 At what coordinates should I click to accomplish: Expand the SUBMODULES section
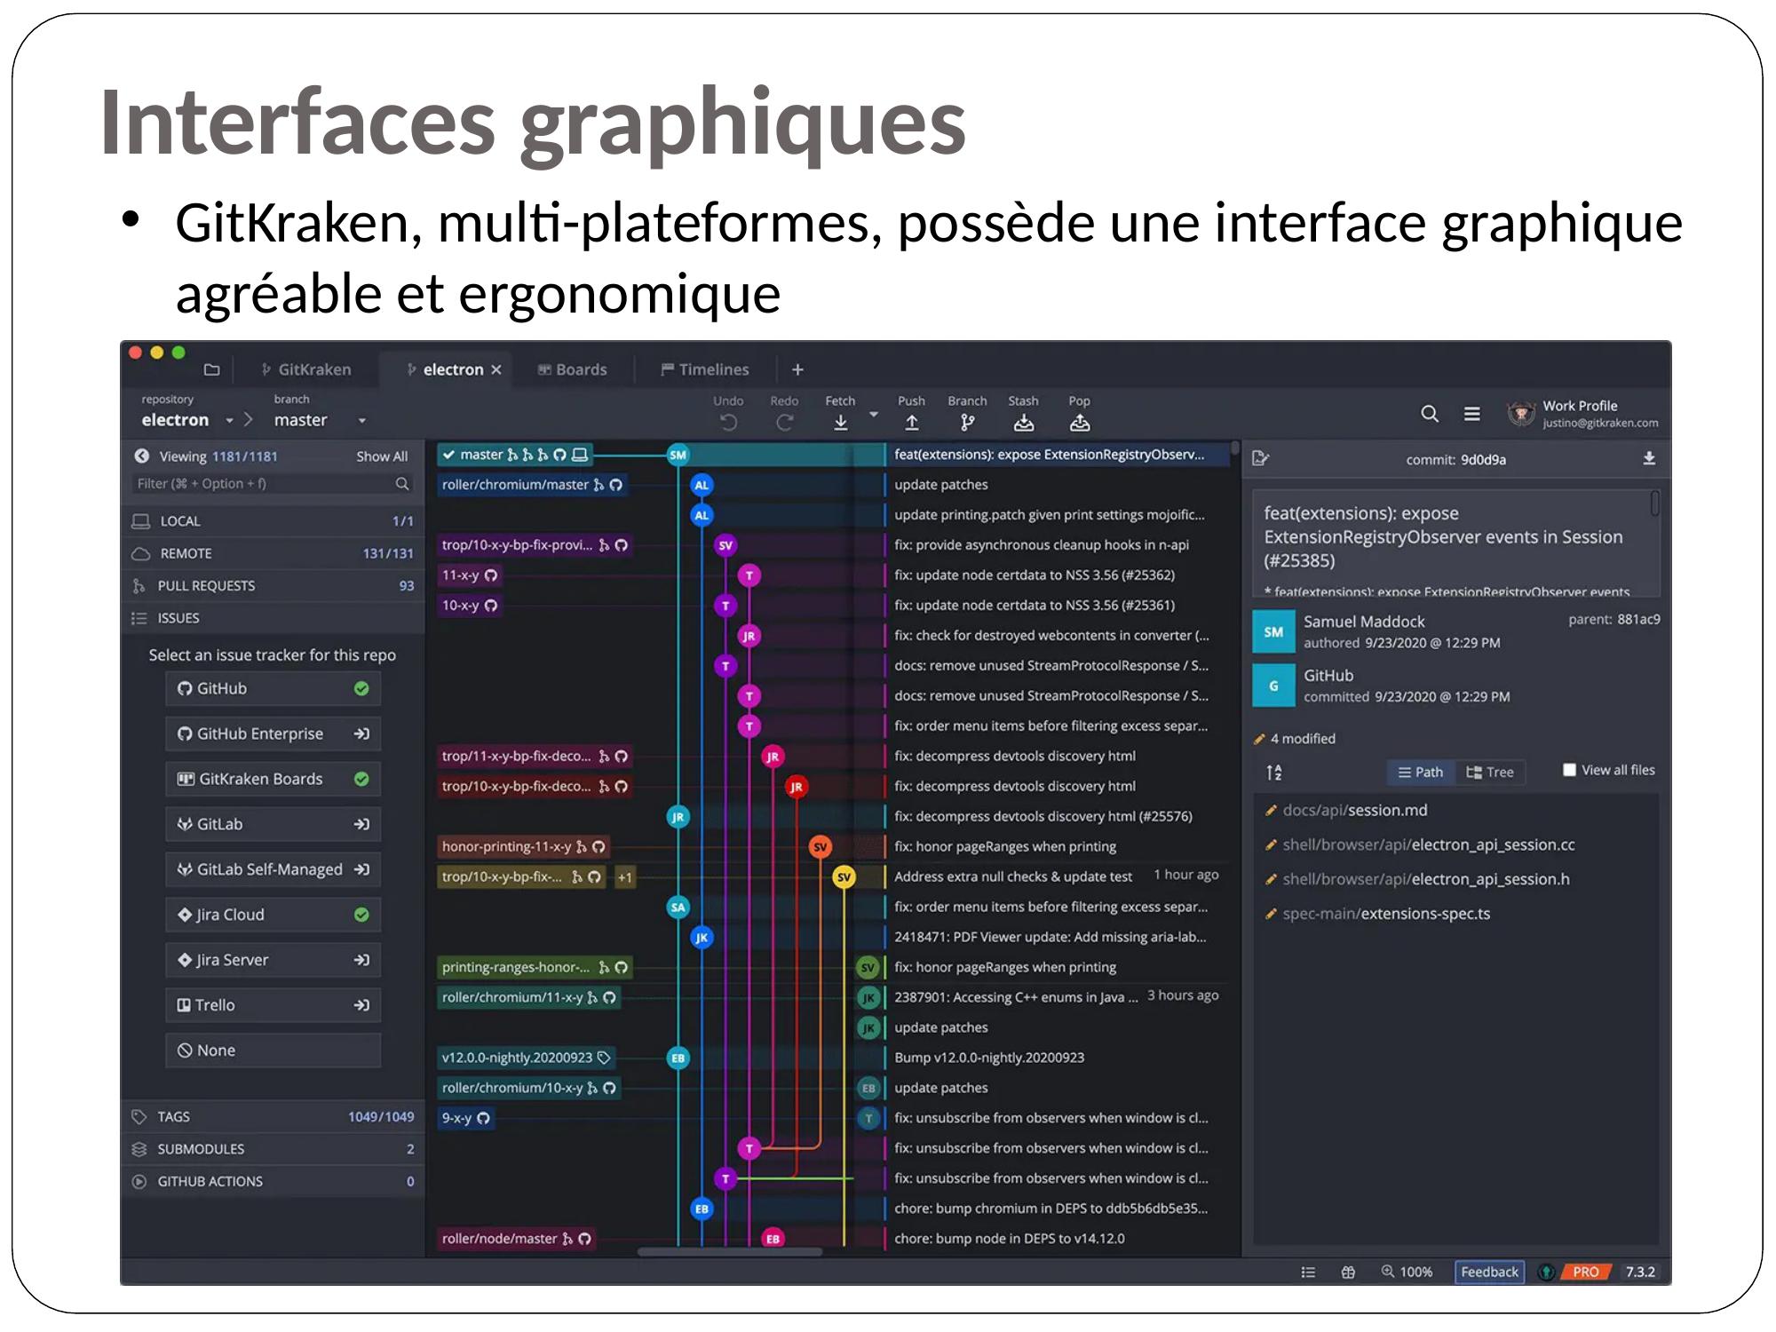[x=273, y=1149]
